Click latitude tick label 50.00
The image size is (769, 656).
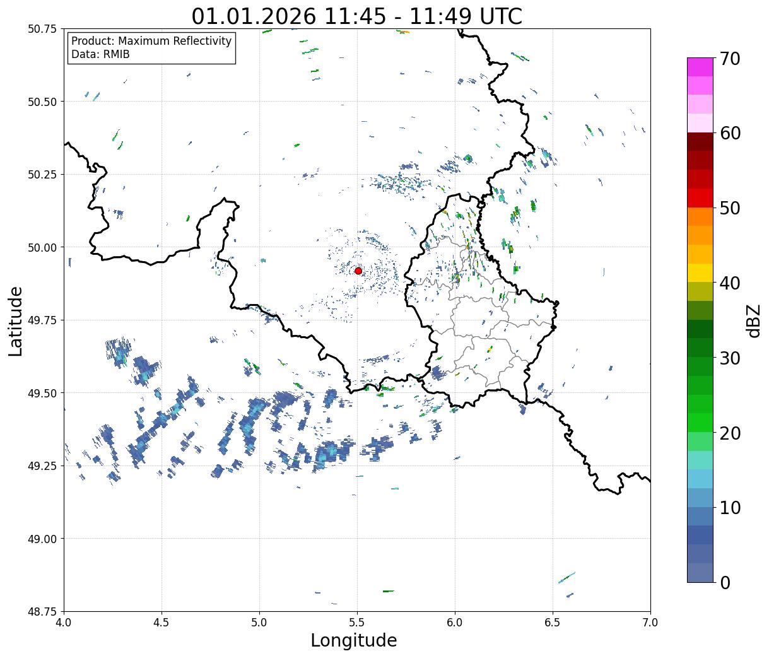tap(42, 247)
